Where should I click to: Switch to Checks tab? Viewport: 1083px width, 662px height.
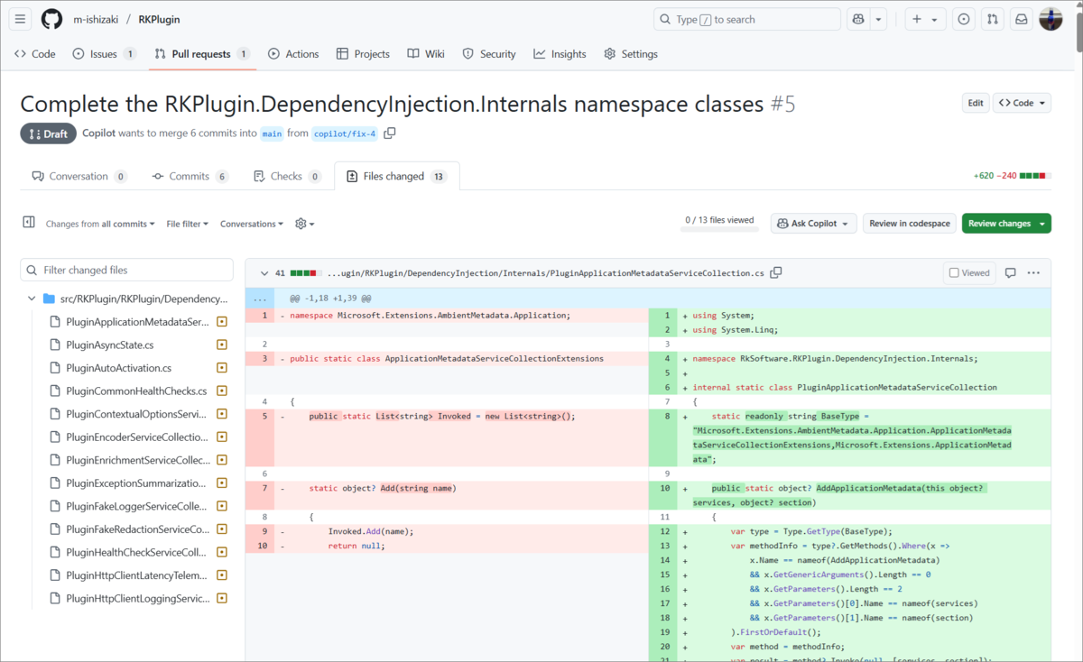point(287,176)
